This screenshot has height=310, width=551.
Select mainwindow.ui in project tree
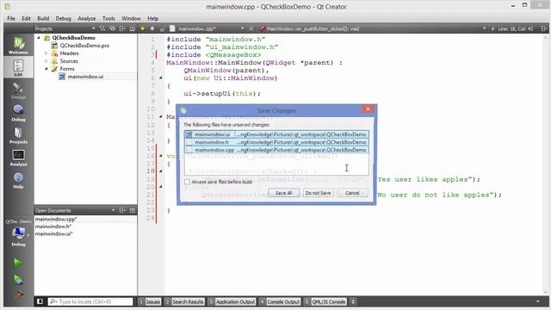click(85, 77)
